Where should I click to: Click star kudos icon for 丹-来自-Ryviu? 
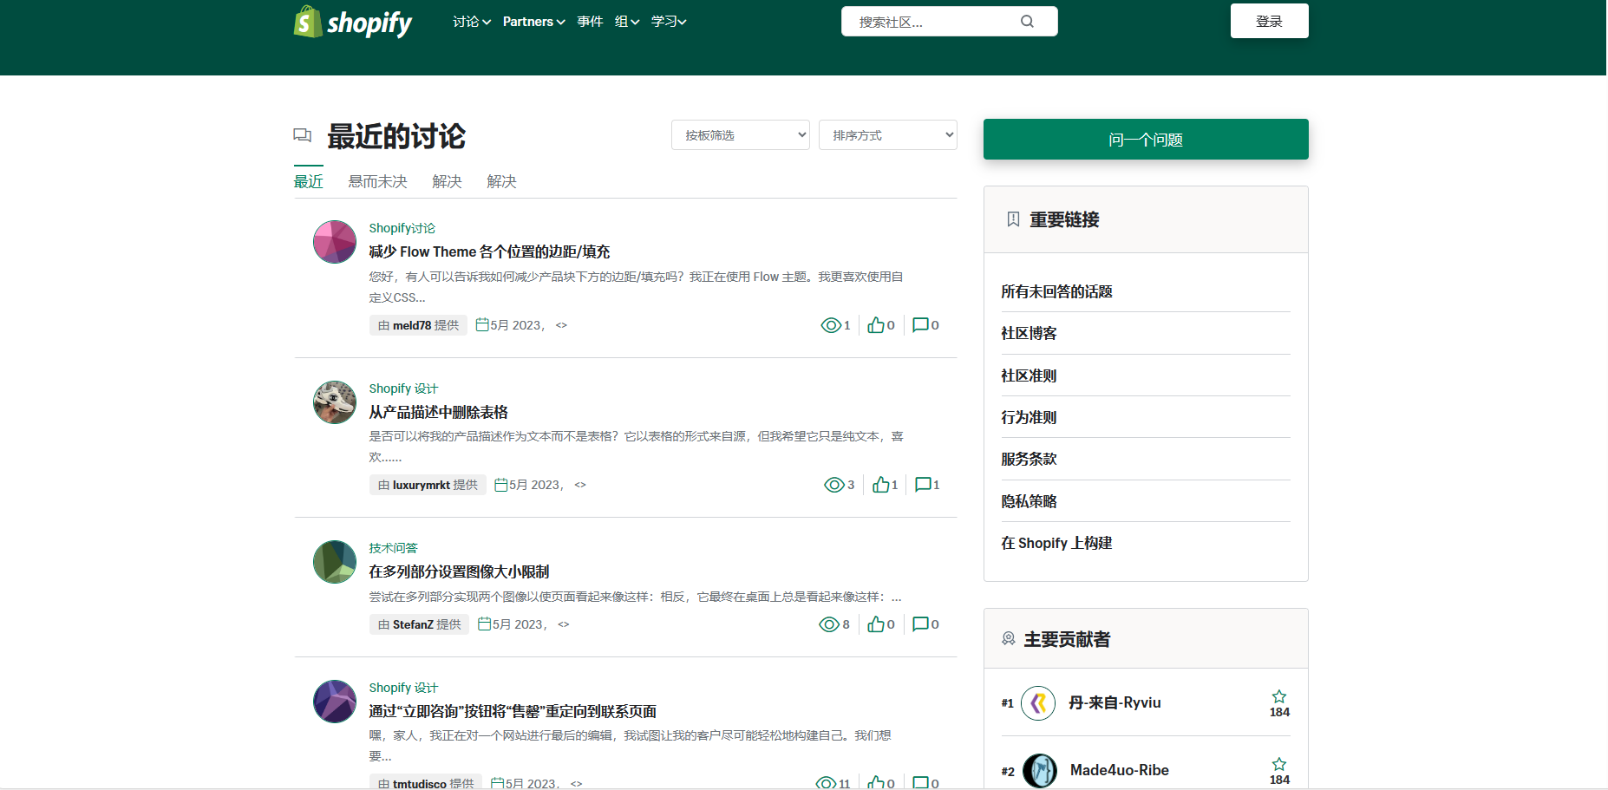(x=1279, y=696)
